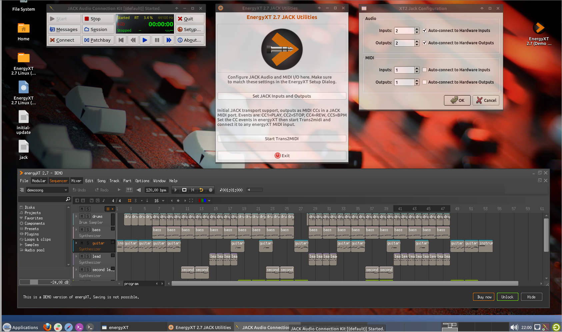Exit the EnergyXT JACK Utilities
Image resolution: width=562 pixels, height=332 pixels.
pos(282,156)
